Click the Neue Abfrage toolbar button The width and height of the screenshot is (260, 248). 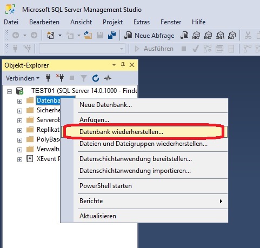149,36
